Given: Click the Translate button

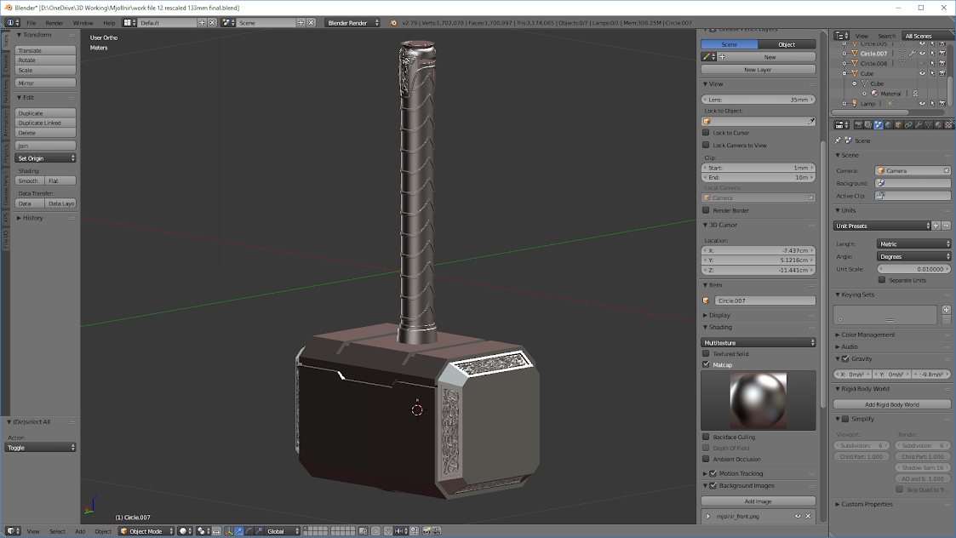Looking at the screenshot, I should [x=45, y=50].
